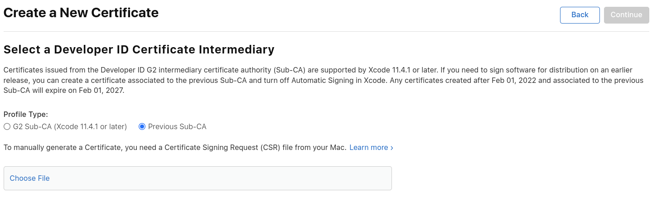Image resolution: width=657 pixels, height=198 pixels.
Task: Click the 'Create a New Certificate' page title
Action: click(x=81, y=13)
